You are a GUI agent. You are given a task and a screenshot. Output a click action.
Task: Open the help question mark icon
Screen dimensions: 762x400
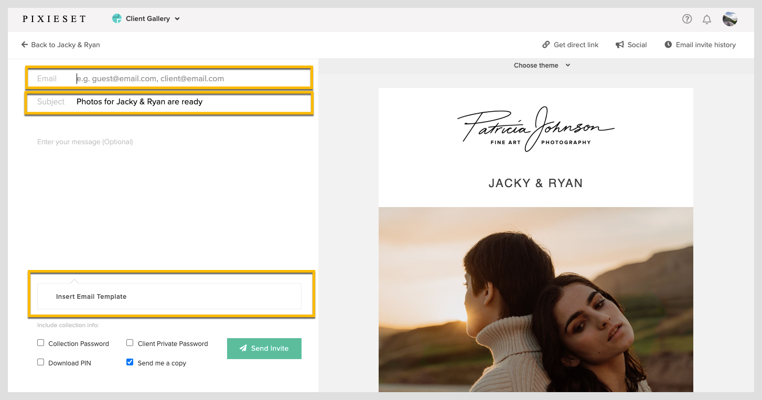tap(687, 19)
